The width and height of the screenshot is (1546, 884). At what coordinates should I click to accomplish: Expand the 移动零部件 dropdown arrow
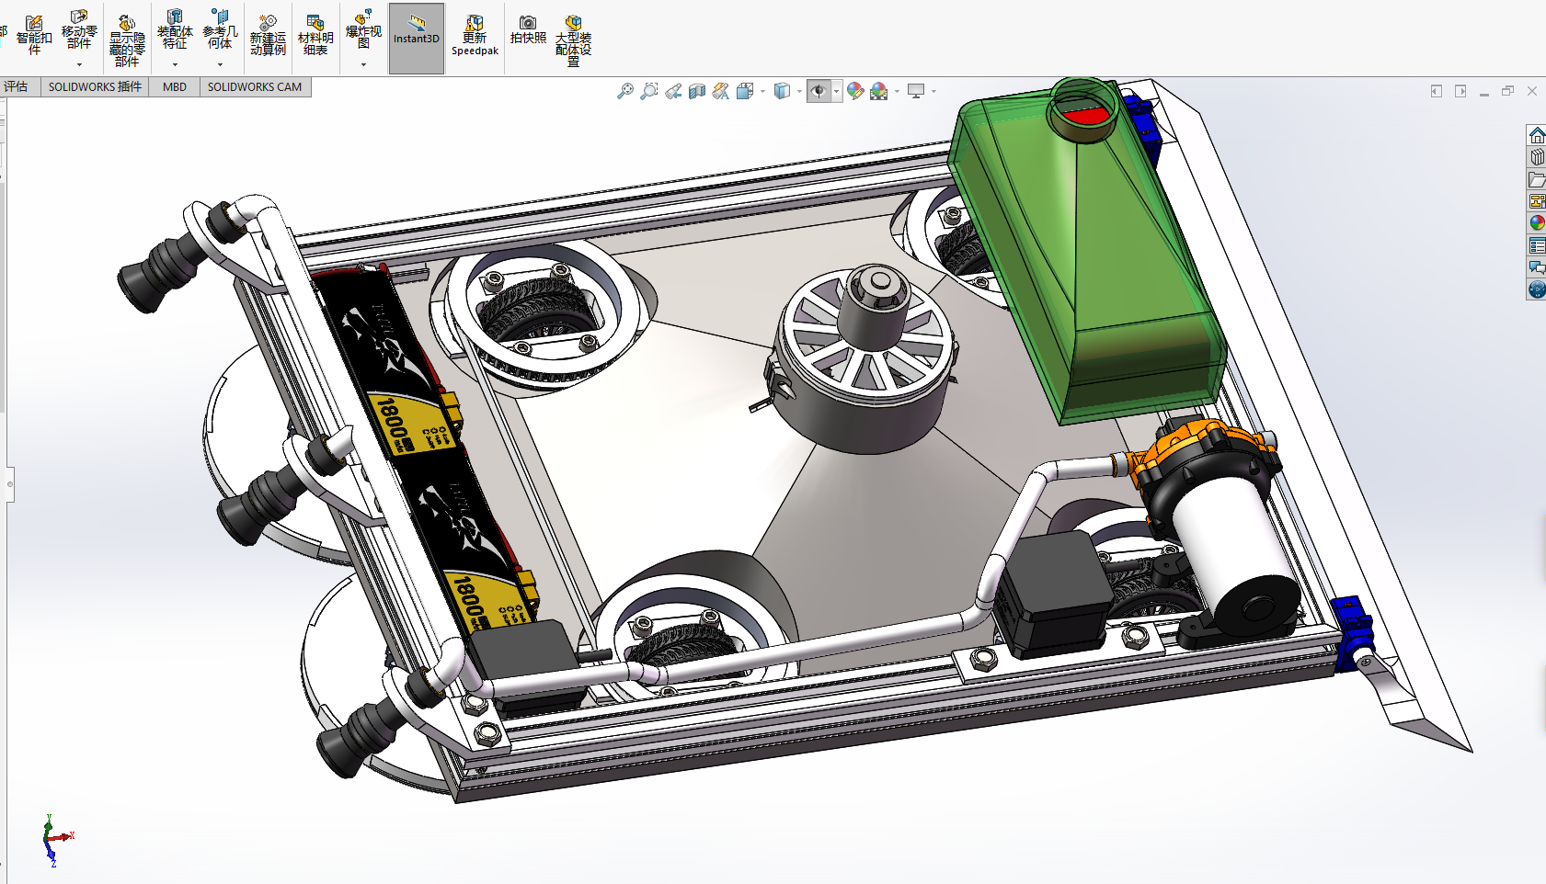click(79, 65)
